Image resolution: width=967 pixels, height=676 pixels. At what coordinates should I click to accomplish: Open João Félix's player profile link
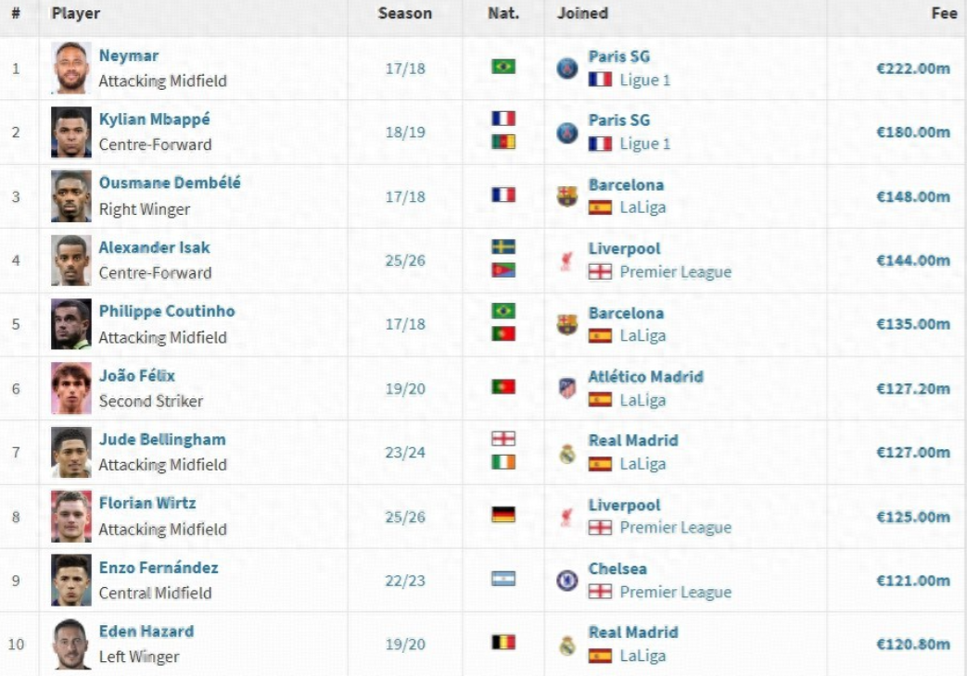tap(136, 376)
